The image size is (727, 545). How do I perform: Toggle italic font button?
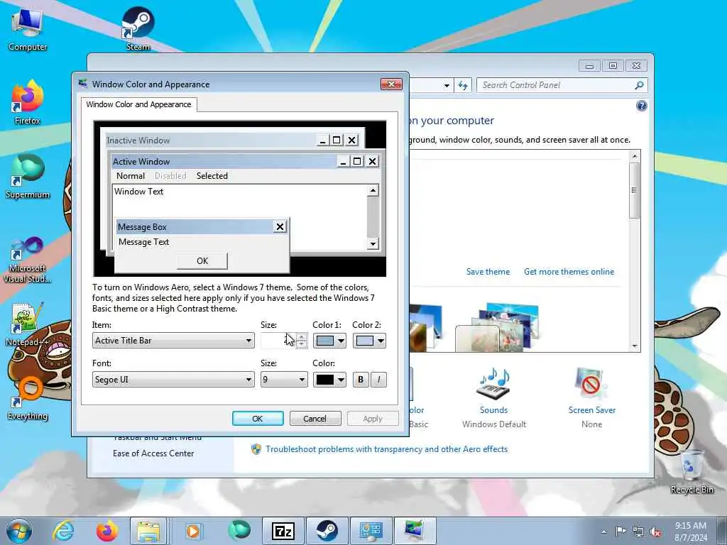(x=378, y=380)
